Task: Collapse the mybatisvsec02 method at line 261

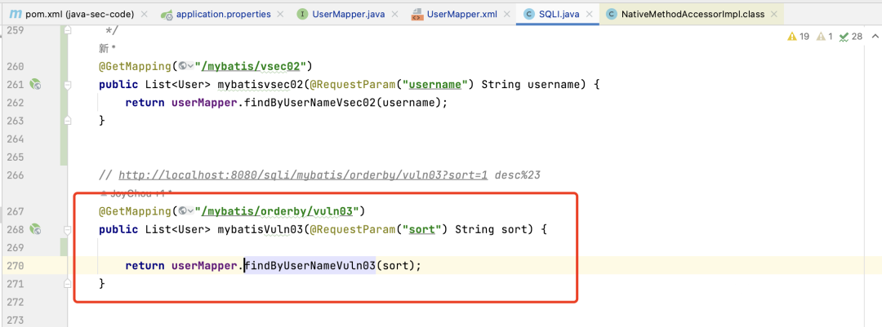Action: coord(68,85)
